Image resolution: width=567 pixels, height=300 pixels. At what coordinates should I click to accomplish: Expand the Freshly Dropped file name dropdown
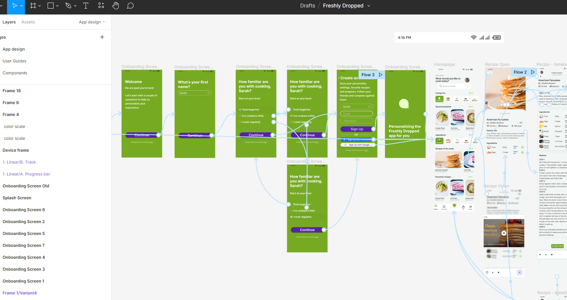[369, 6]
